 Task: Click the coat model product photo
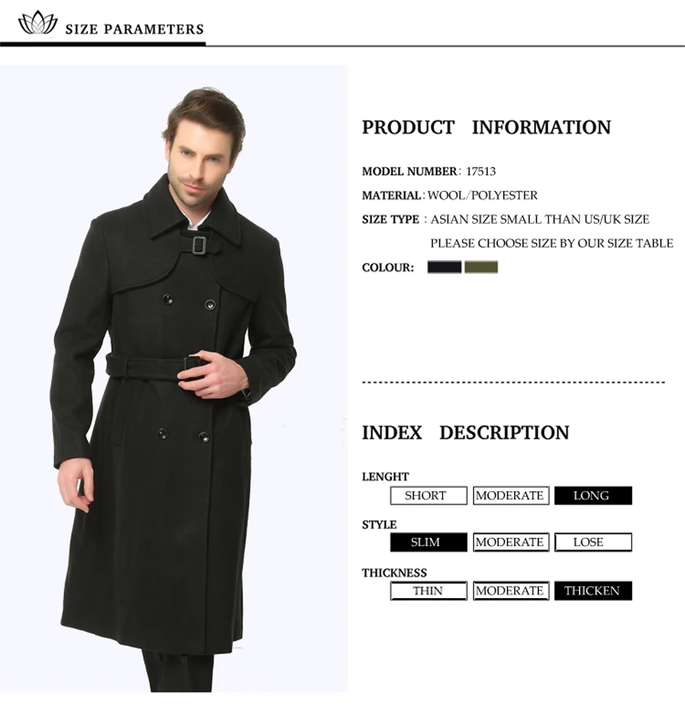point(174,379)
